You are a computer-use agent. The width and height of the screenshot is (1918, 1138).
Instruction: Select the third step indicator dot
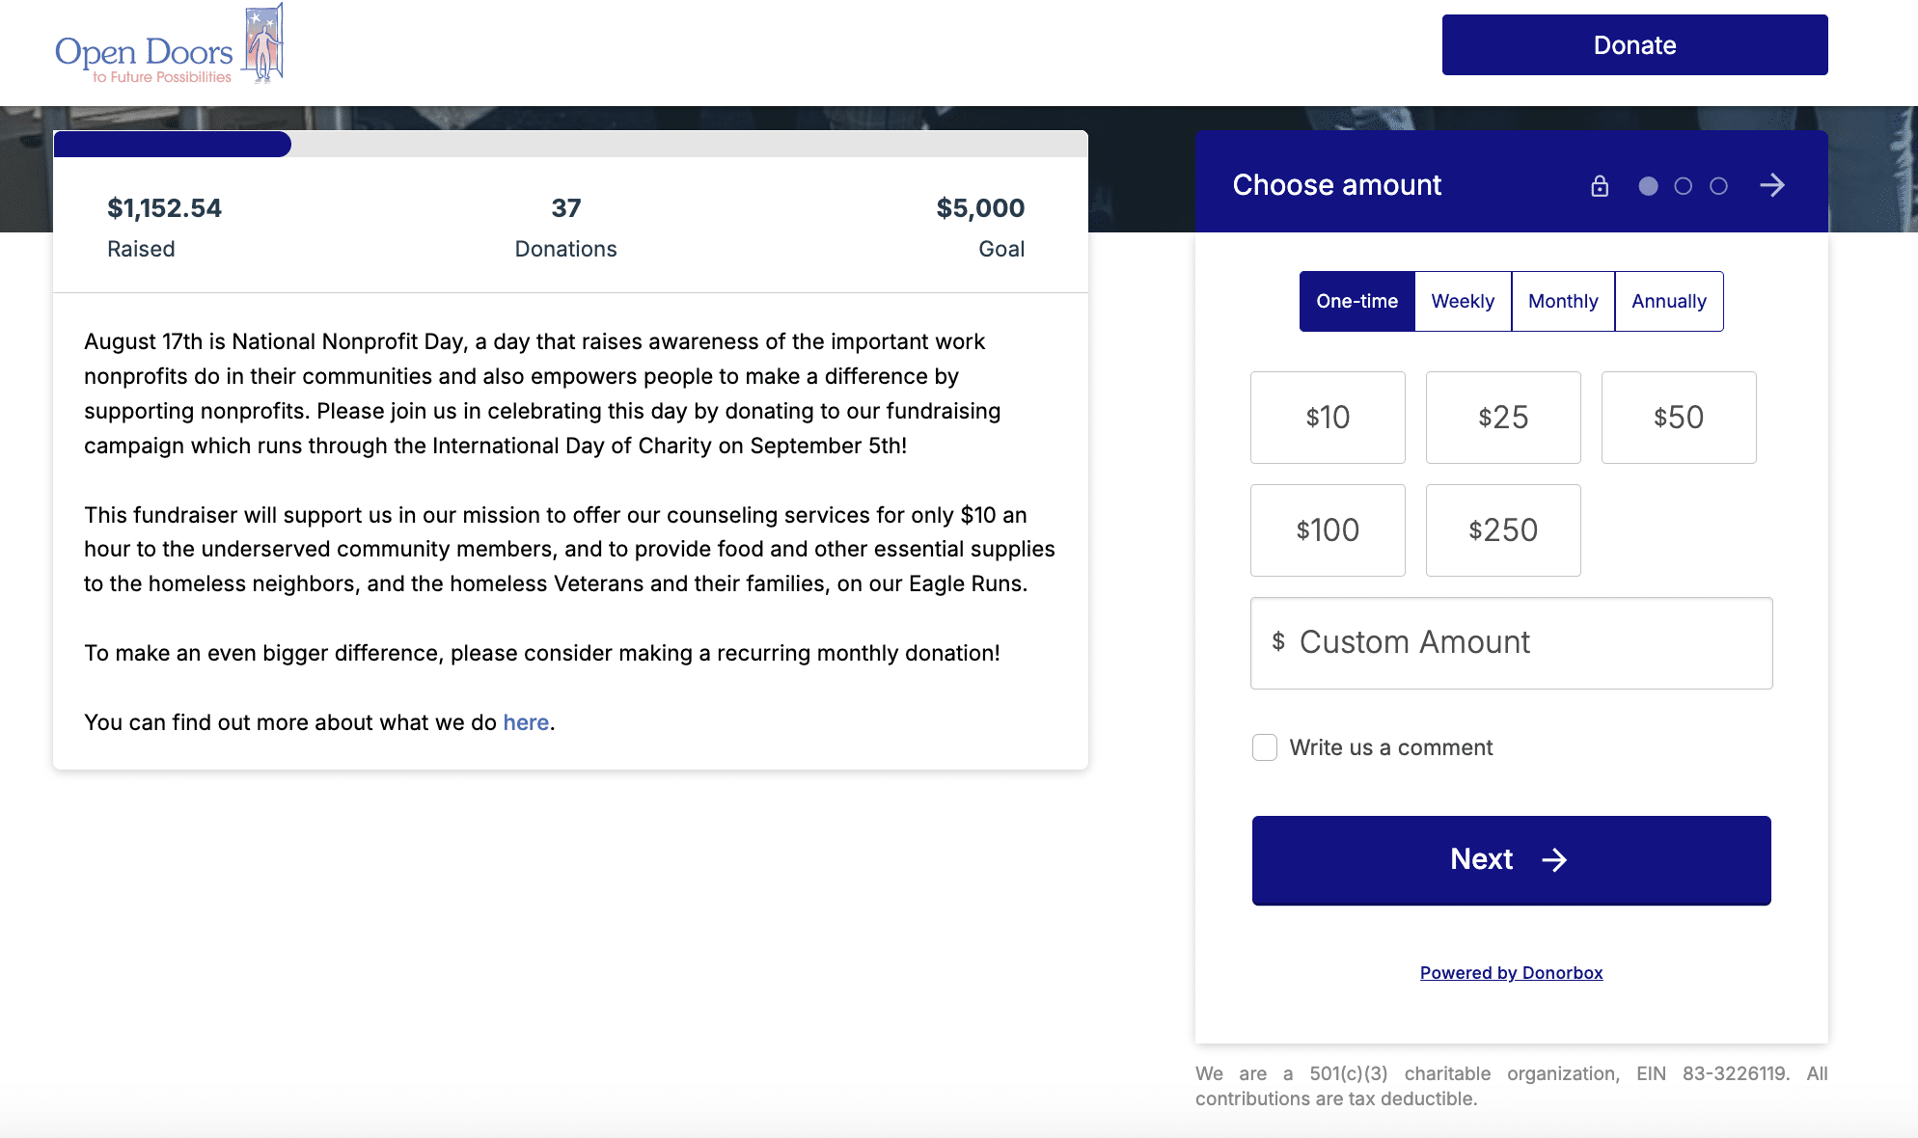(x=1718, y=185)
